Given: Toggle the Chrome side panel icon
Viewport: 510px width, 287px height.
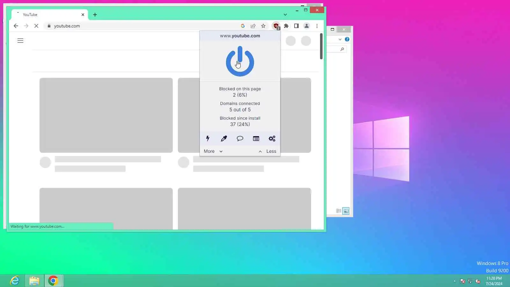Looking at the screenshot, I should pyautogui.click(x=296, y=26).
